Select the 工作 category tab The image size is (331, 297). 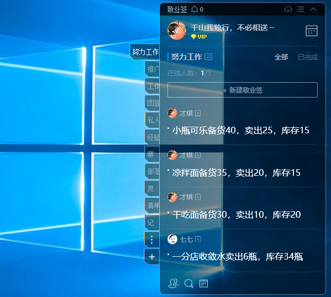coord(153,86)
